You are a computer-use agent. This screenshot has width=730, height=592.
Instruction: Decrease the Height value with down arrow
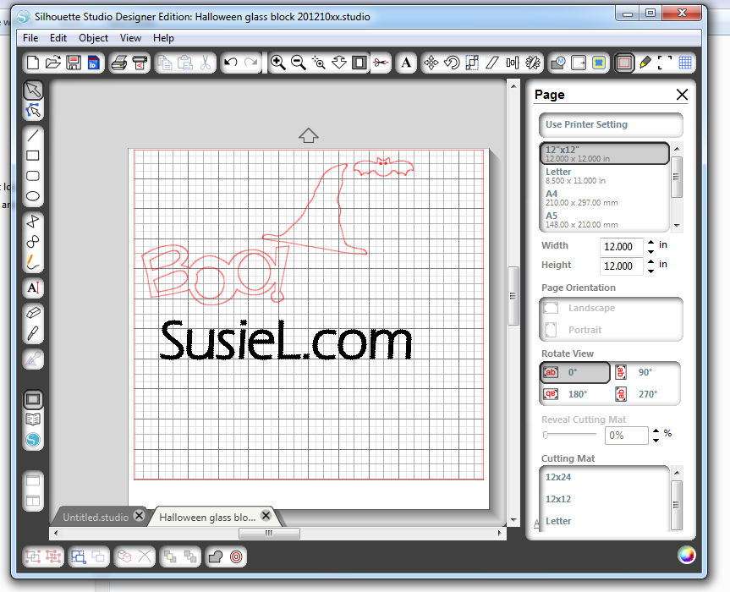pyautogui.click(x=650, y=271)
